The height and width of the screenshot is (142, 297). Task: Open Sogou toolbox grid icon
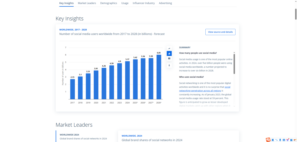(291, 140)
